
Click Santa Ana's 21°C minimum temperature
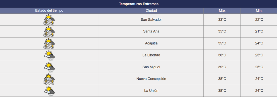point(259,31)
